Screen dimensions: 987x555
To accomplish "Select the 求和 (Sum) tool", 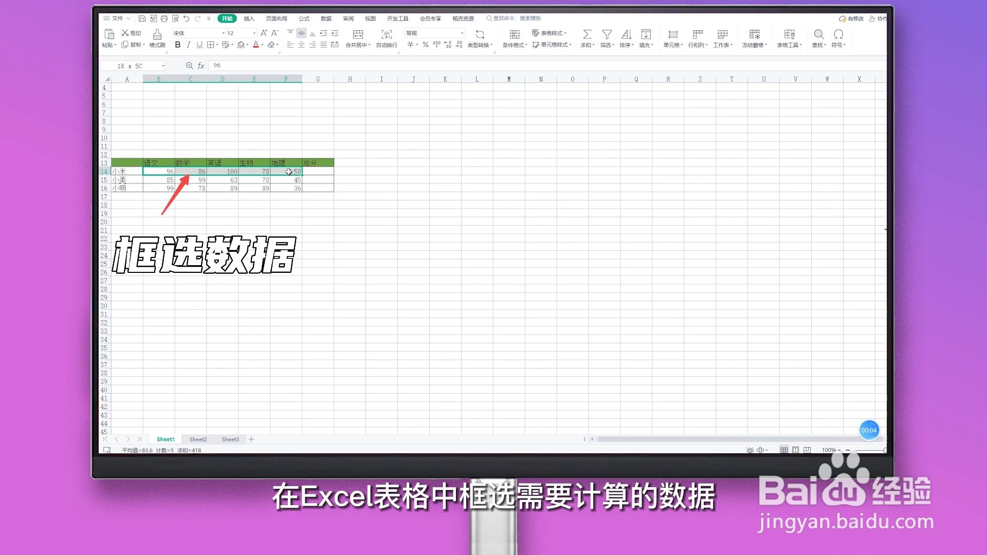I will (587, 39).
